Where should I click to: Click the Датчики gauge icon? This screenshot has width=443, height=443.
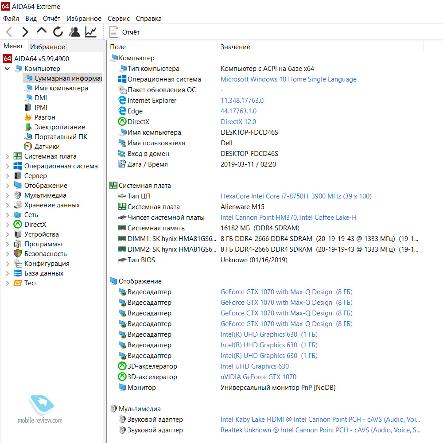(x=27, y=146)
